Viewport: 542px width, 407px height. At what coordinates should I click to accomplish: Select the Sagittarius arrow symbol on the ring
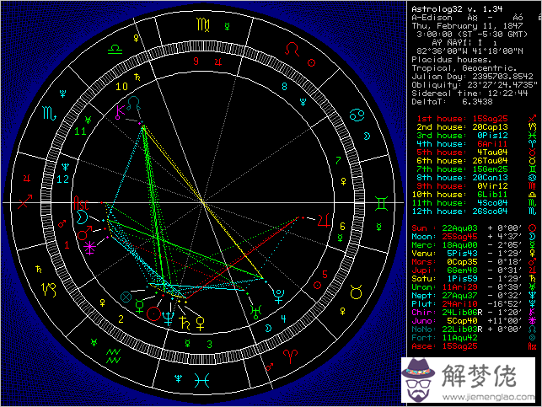pos(27,203)
